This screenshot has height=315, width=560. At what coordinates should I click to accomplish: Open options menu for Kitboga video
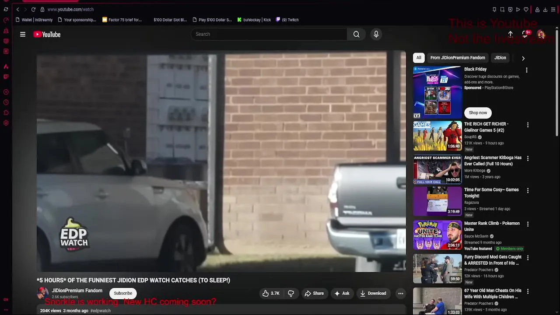(528, 158)
